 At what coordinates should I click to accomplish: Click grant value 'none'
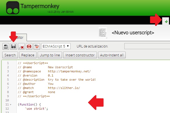coord(51,92)
